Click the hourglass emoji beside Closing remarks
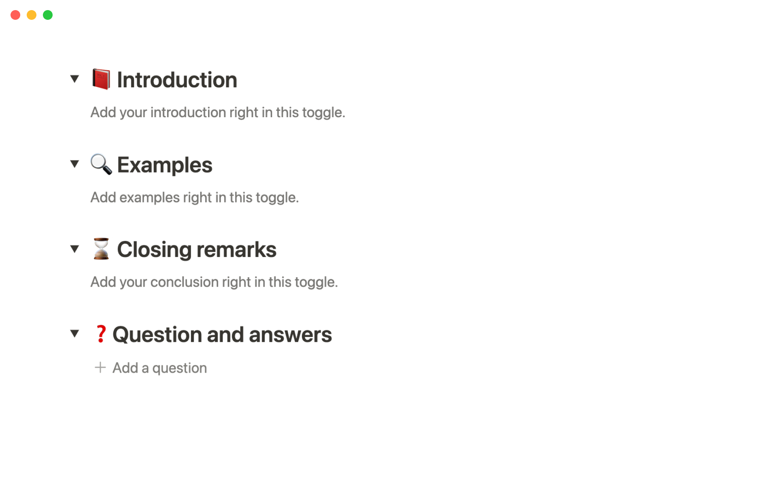 (101, 249)
